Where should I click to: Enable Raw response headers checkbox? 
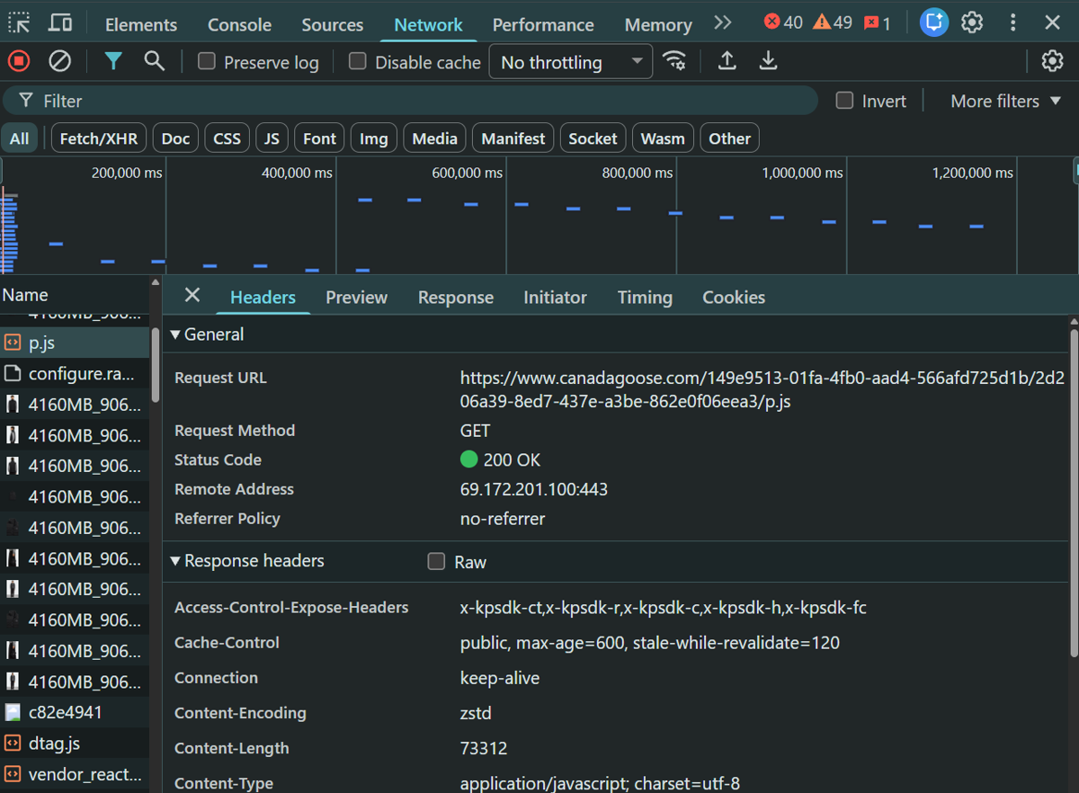pyautogui.click(x=436, y=561)
